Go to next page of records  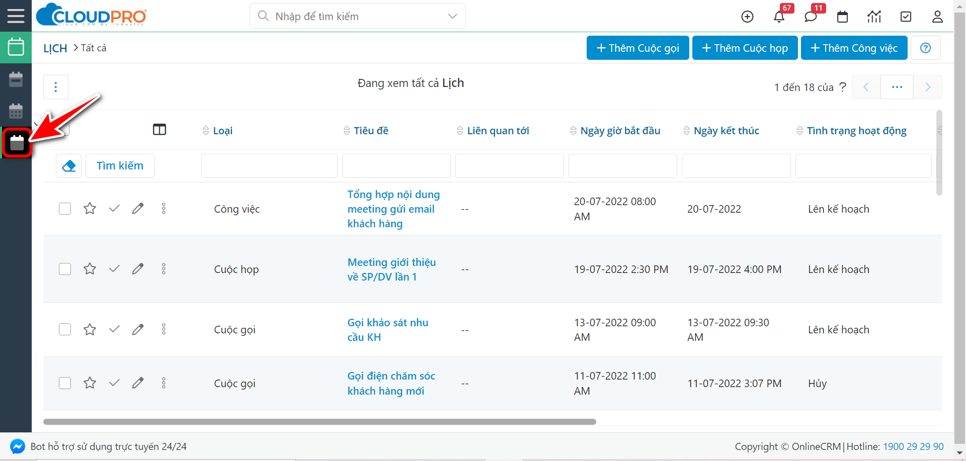pyautogui.click(x=928, y=87)
